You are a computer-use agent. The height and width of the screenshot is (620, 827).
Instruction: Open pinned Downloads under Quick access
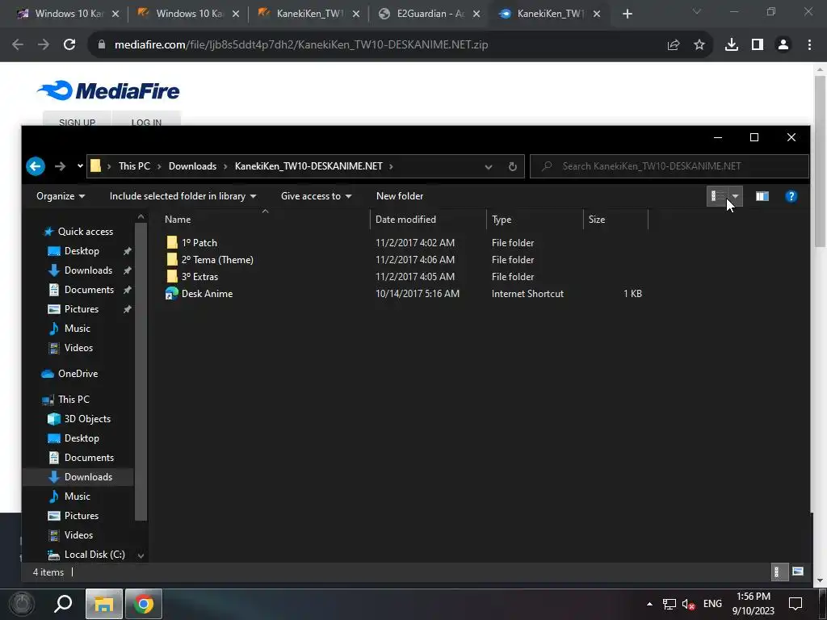click(x=88, y=270)
